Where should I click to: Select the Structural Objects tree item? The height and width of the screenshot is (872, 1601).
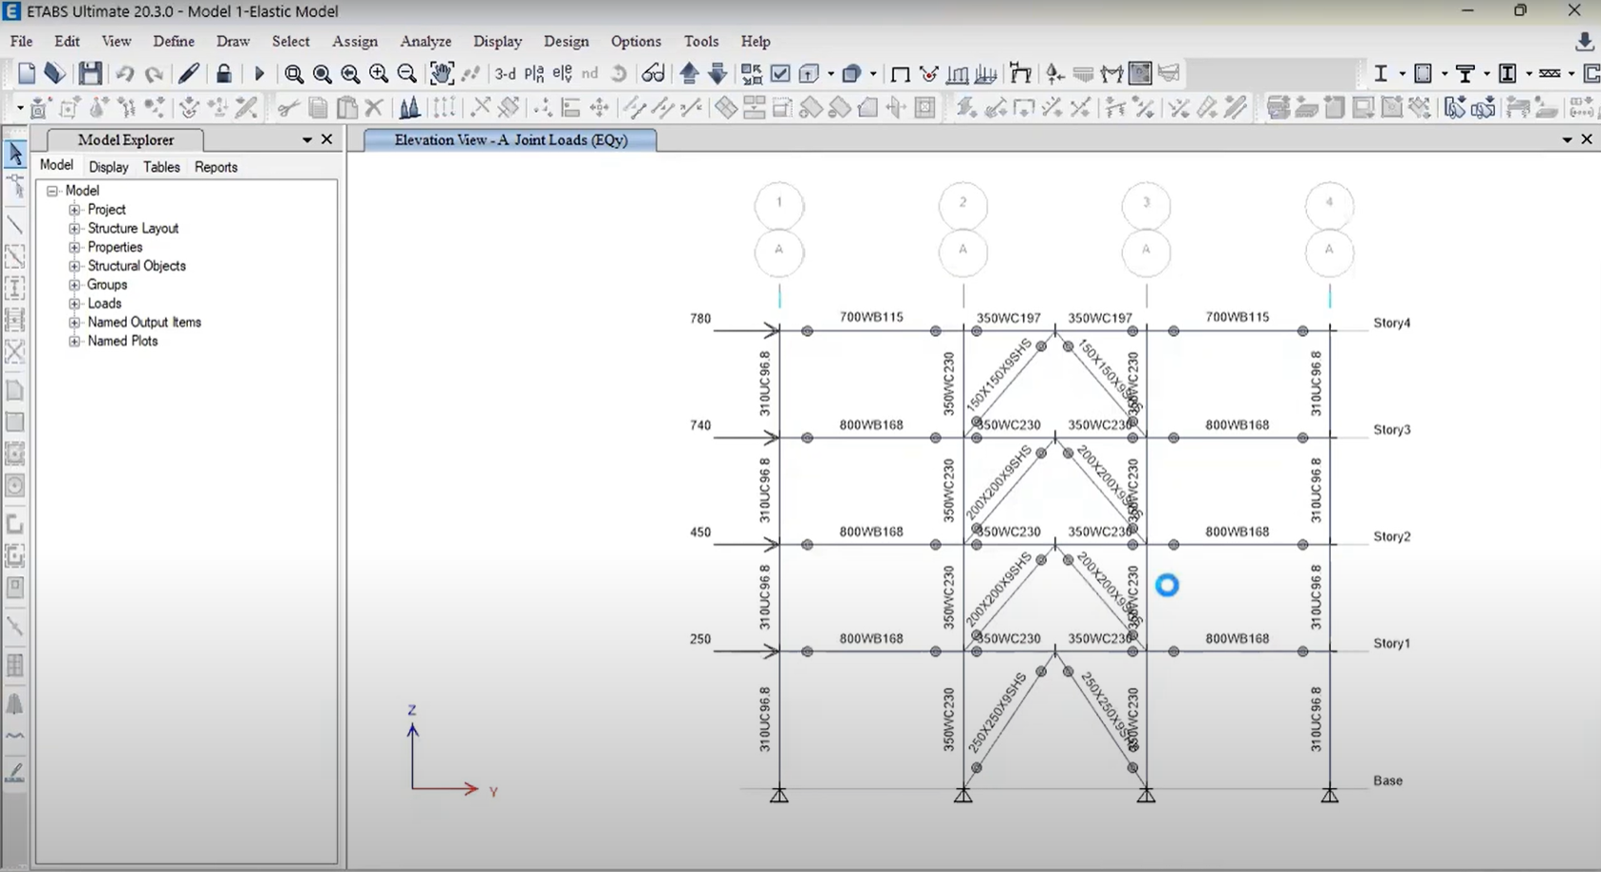(136, 266)
